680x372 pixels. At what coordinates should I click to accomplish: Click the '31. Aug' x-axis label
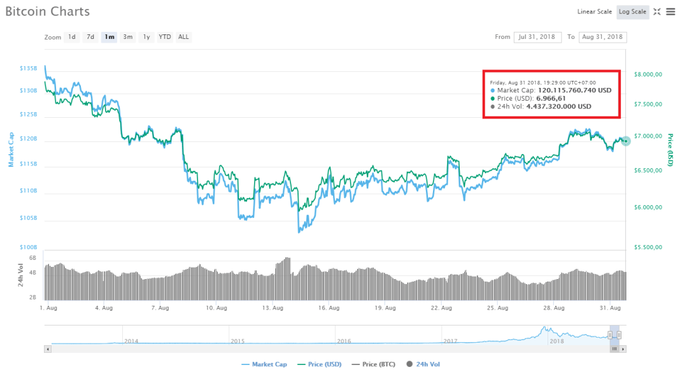(610, 308)
